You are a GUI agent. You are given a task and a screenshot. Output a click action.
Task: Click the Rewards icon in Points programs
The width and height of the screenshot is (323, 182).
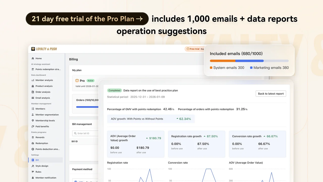pos(33,138)
